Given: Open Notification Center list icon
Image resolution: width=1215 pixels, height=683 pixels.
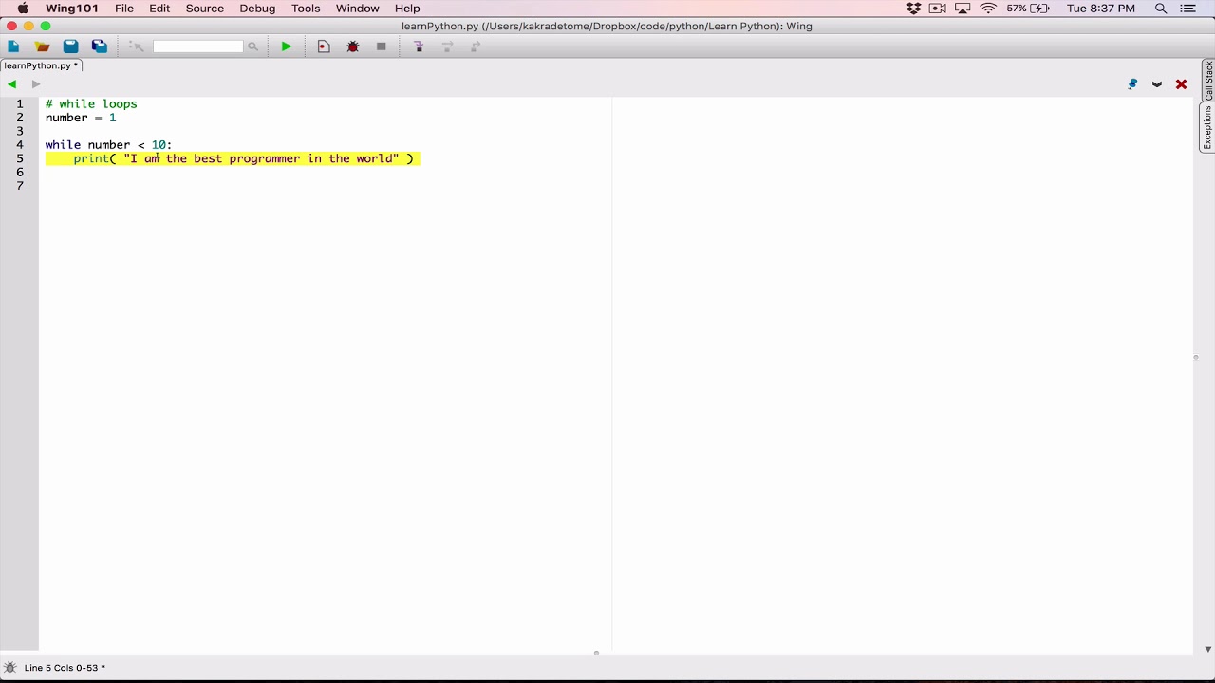Looking at the screenshot, I should (1188, 9).
